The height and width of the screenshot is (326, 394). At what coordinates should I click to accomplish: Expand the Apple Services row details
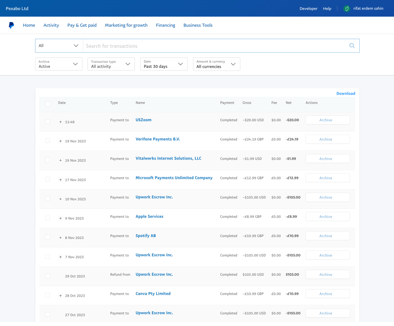point(60,218)
